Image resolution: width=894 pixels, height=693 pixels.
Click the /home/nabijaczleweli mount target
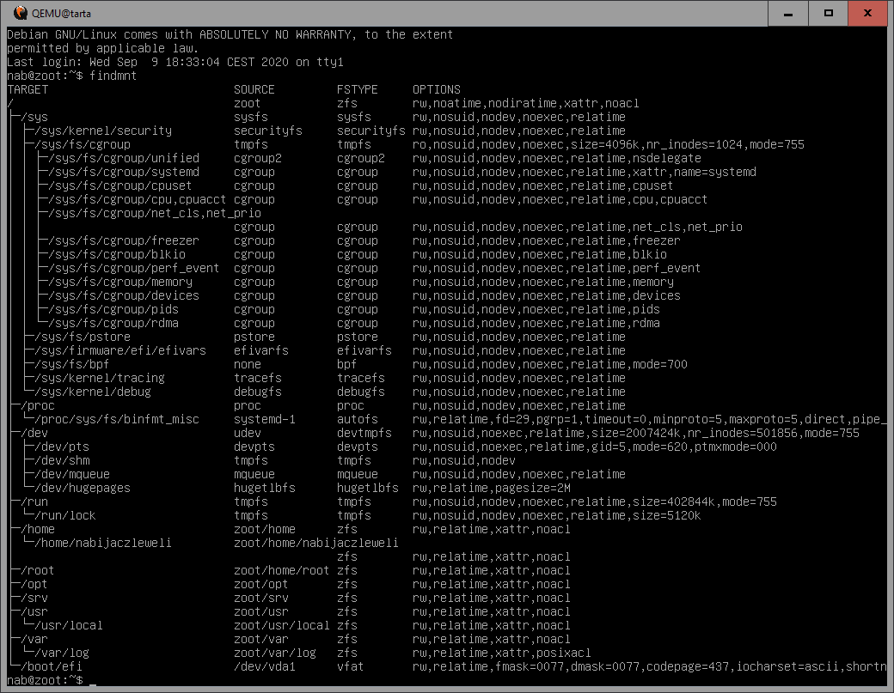103,543
